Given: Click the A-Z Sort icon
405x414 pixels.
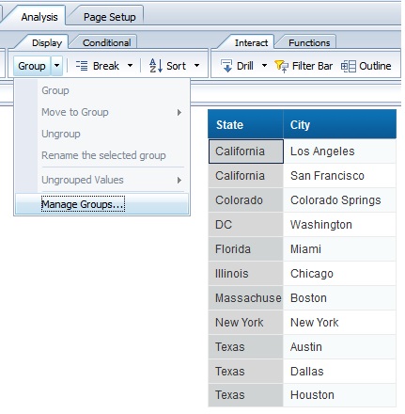Looking at the screenshot, I should pyautogui.click(x=156, y=66).
